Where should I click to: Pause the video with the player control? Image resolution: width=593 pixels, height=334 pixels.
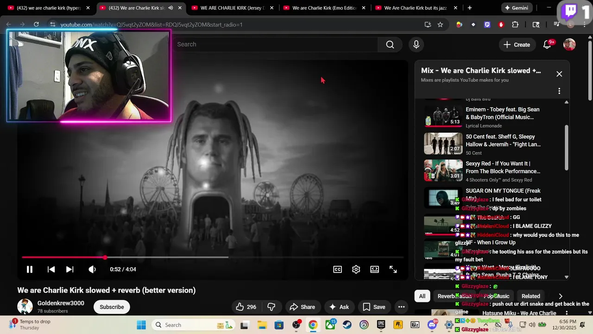(x=29, y=269)
